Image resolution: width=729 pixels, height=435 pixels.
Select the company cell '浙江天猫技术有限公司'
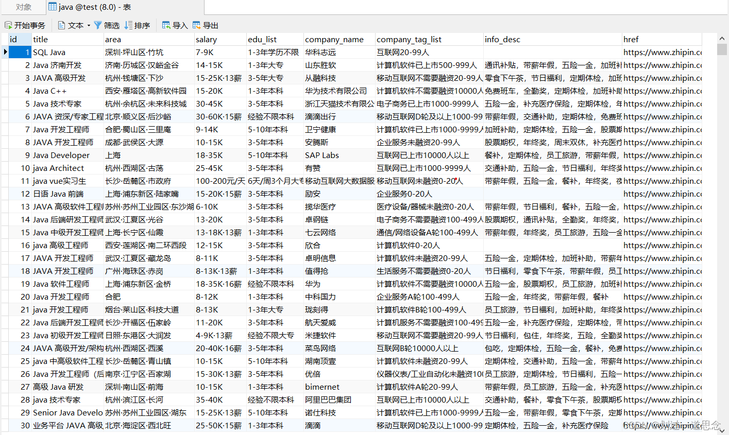pos(340,103)
